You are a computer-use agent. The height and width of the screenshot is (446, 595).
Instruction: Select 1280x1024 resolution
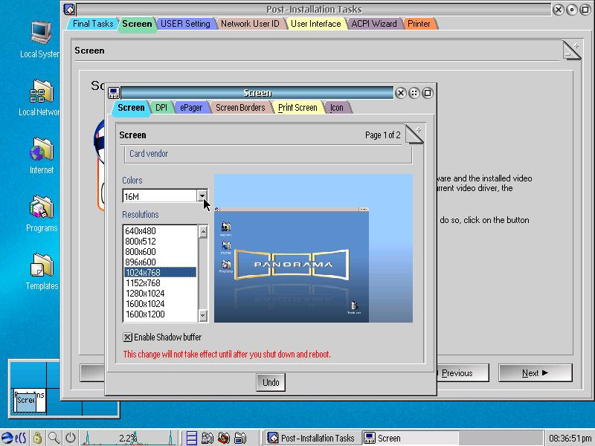tap(160, 293)
